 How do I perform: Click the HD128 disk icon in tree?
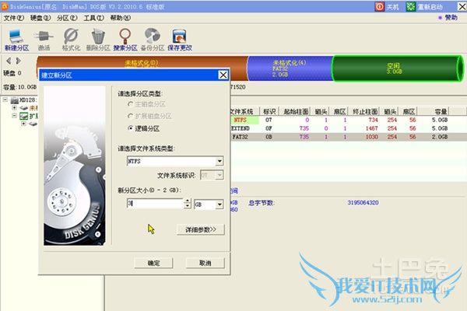tap(15, 100)
